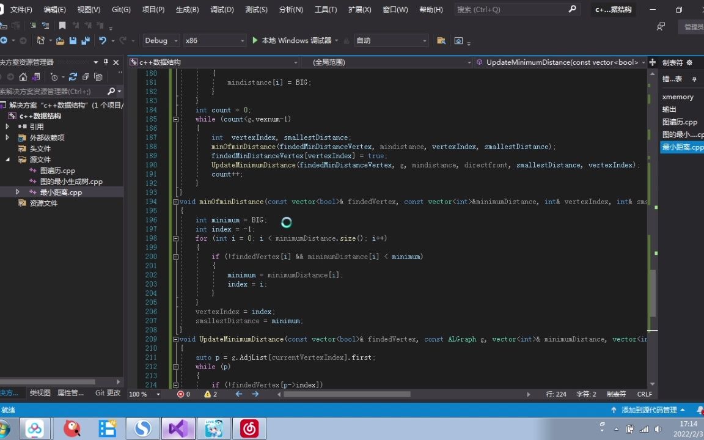Open Visual Studio from the taskbar
The image size is (704, 440).
click(178, 428)
